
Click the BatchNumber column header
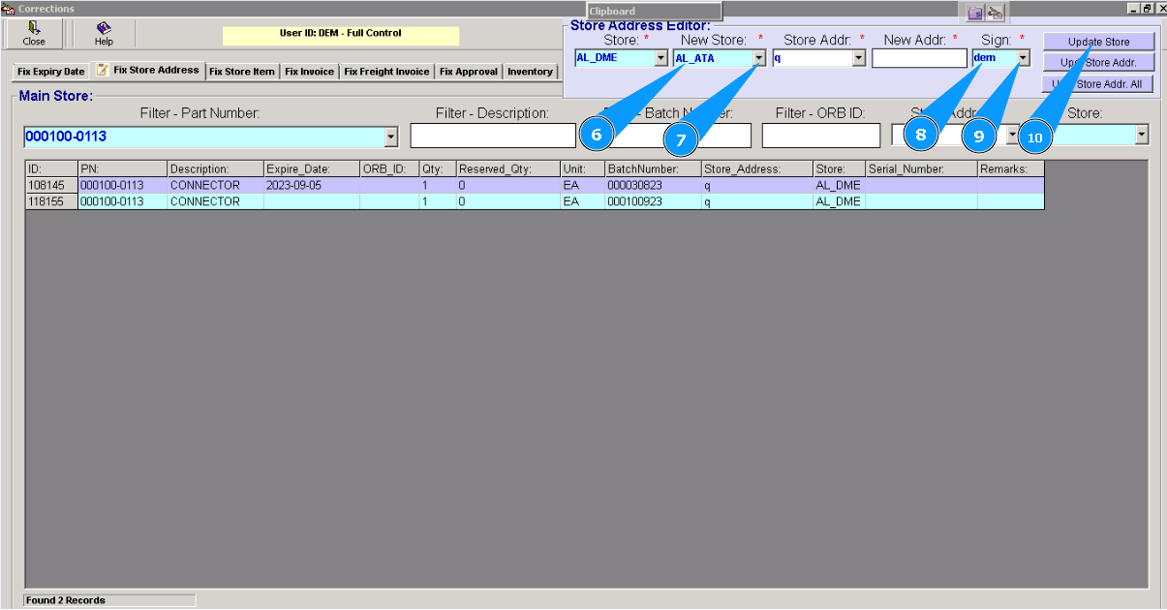tap(653, 168)
